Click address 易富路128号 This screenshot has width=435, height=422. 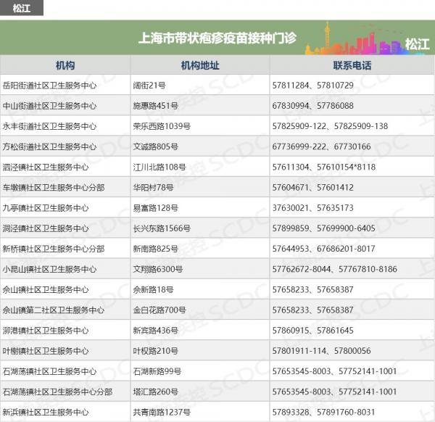(x=156, y=208)
